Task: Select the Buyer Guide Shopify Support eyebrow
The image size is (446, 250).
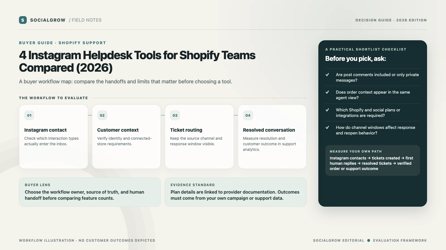Action: coord(62,43)
